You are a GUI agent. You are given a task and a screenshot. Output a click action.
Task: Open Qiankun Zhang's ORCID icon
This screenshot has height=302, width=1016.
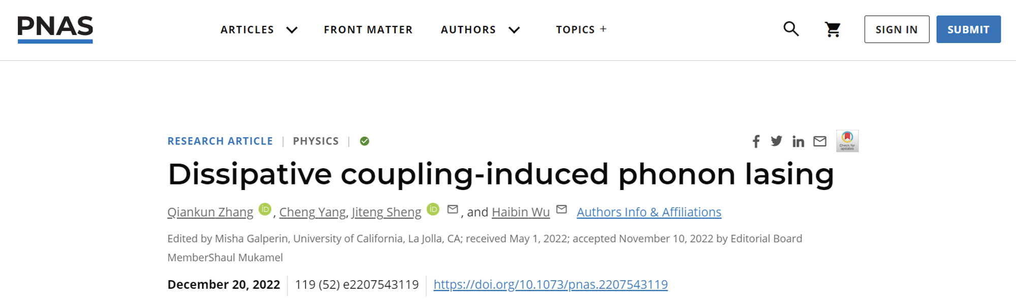[265, 209]
